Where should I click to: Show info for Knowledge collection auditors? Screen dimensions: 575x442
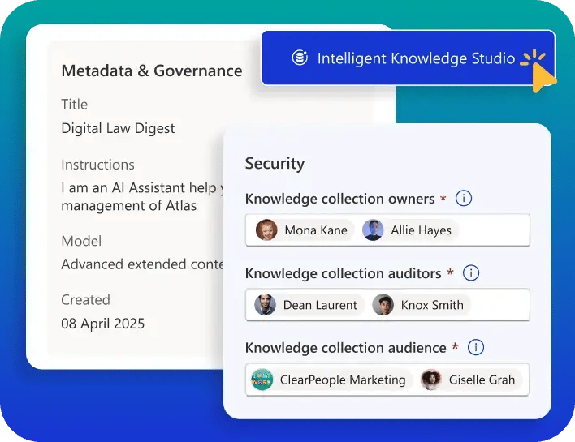(471, 273)
